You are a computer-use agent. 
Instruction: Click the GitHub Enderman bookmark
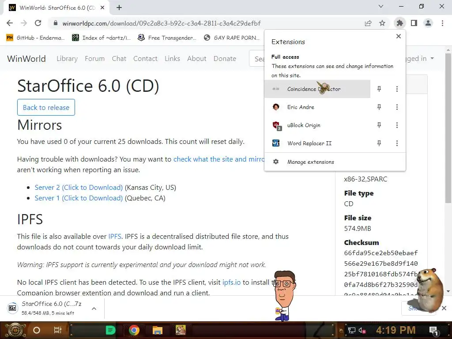(x=35, y=38)
